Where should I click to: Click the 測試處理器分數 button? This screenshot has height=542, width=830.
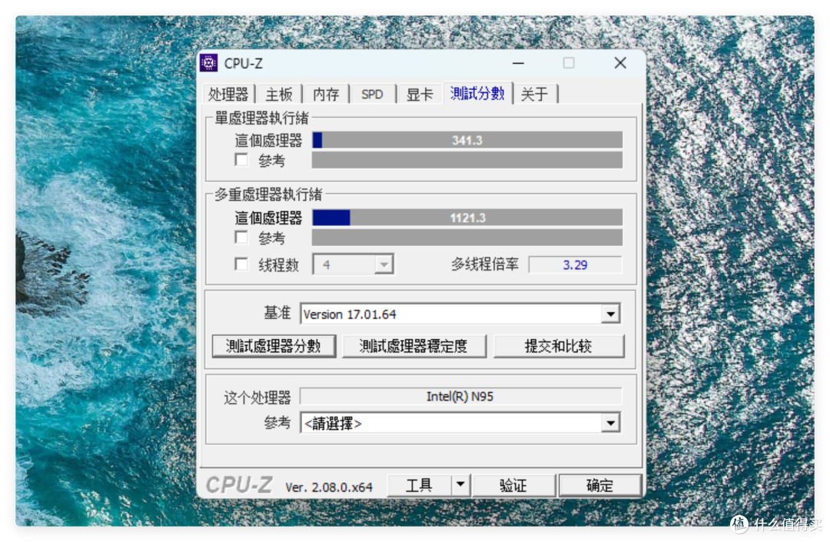pos(274,346)
